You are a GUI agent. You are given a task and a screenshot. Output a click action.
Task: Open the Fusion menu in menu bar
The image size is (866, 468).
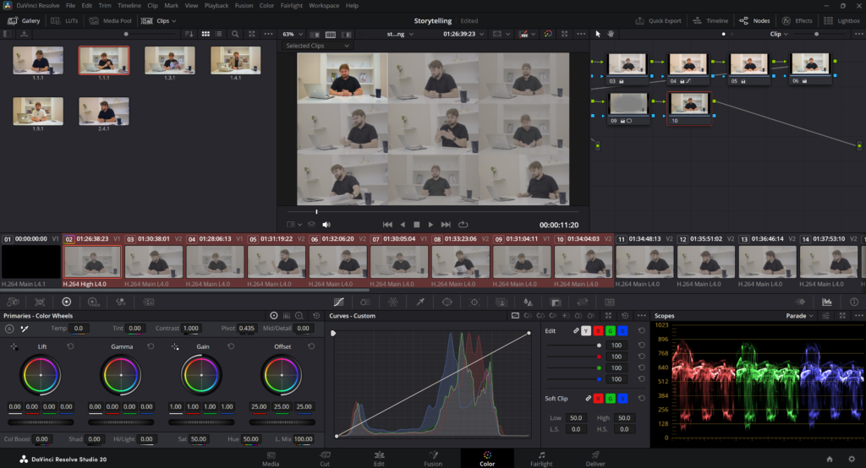(244, 5)
